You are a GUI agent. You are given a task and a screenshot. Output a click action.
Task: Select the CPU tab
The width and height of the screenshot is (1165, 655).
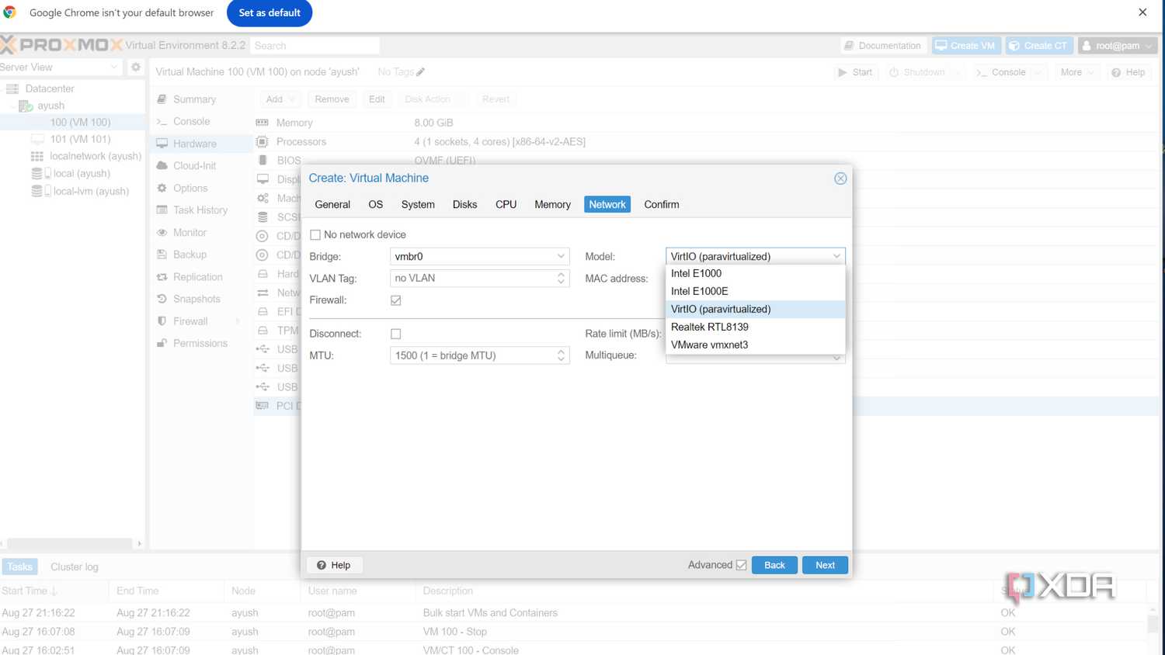tap(506, 204)
